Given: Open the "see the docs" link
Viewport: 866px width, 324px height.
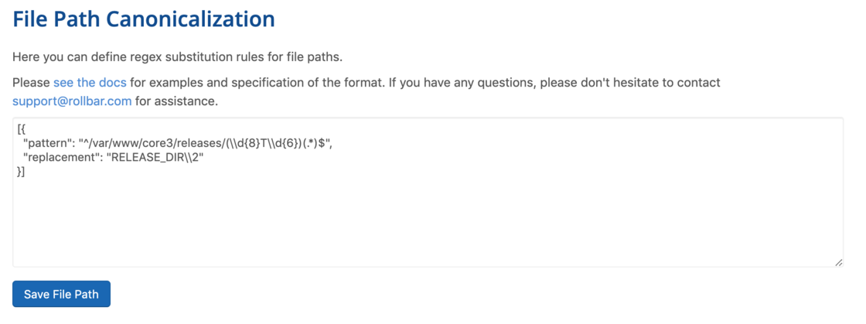Looking at the screenshot, I should coord(90,82).
